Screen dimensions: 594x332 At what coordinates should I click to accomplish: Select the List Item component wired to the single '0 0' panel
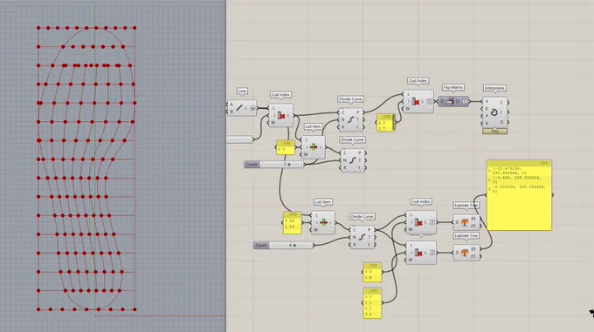point(313,147)
